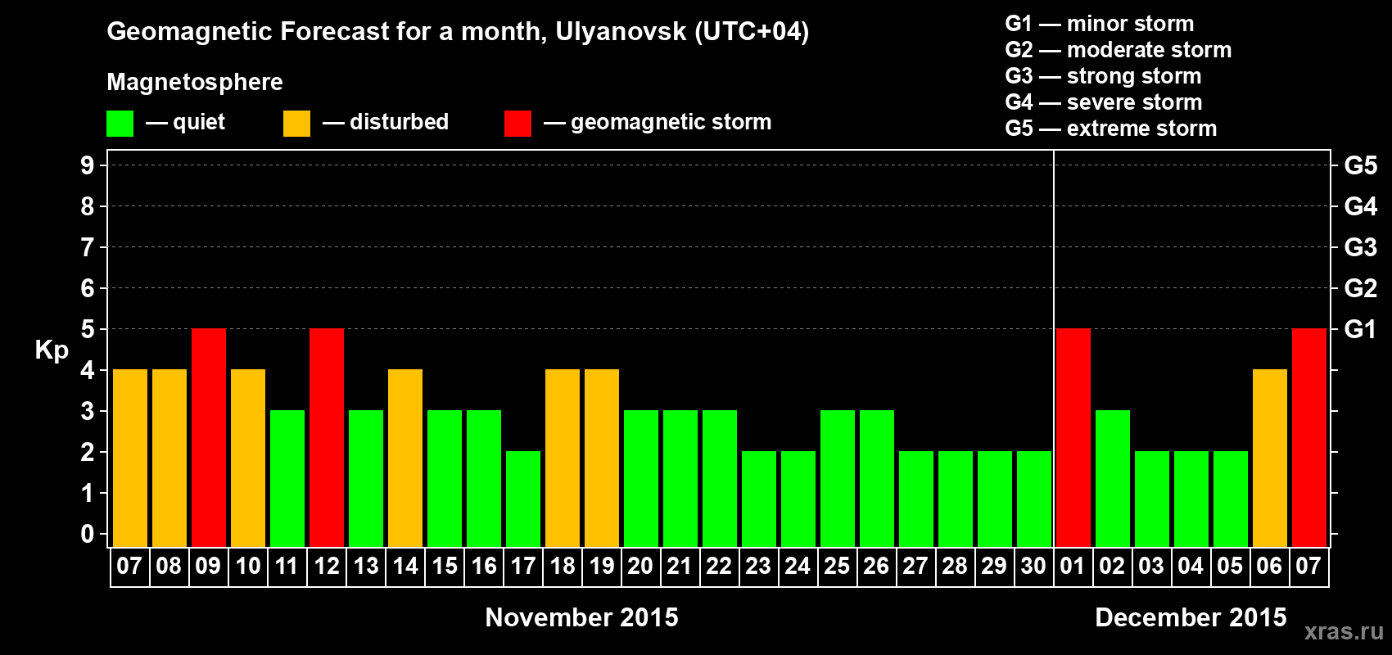Screen dimensions: 1392x655
Task: Click the green bar for November 30
Action: pyautogui.click(x=1034, y=499)
